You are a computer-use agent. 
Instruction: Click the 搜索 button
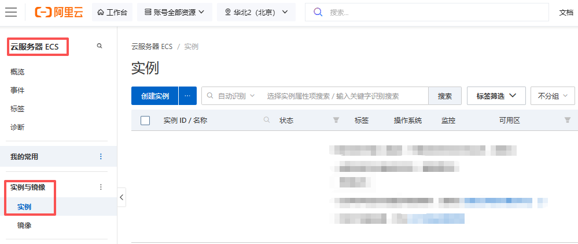[445, 96]
